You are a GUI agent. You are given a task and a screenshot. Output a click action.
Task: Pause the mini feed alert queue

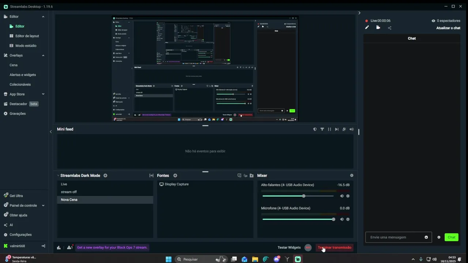click(x=329, y=129)
